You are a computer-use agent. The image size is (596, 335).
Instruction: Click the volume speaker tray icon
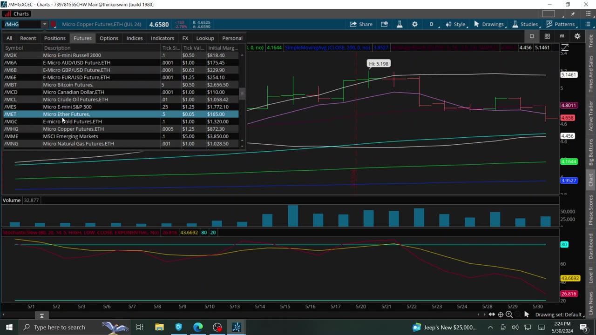coord(515,327)
